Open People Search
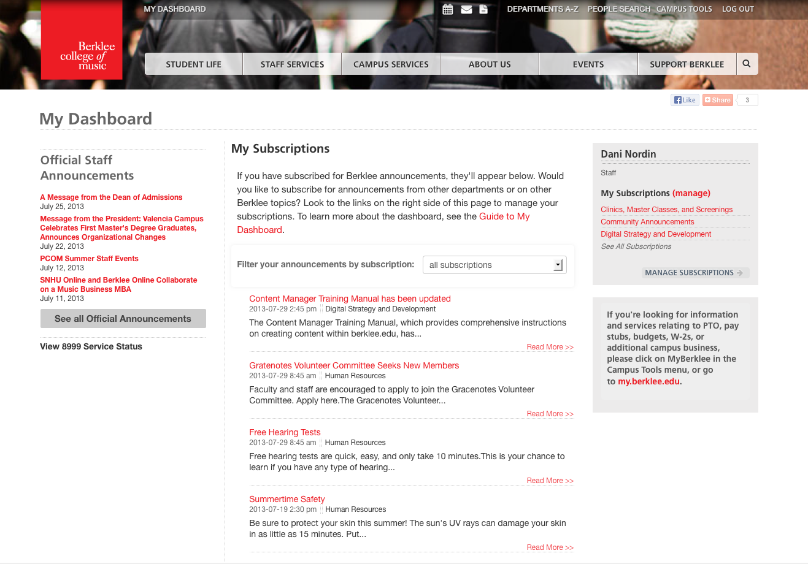The width and height of the screenshot is (808, 564). tap(618, 9)
